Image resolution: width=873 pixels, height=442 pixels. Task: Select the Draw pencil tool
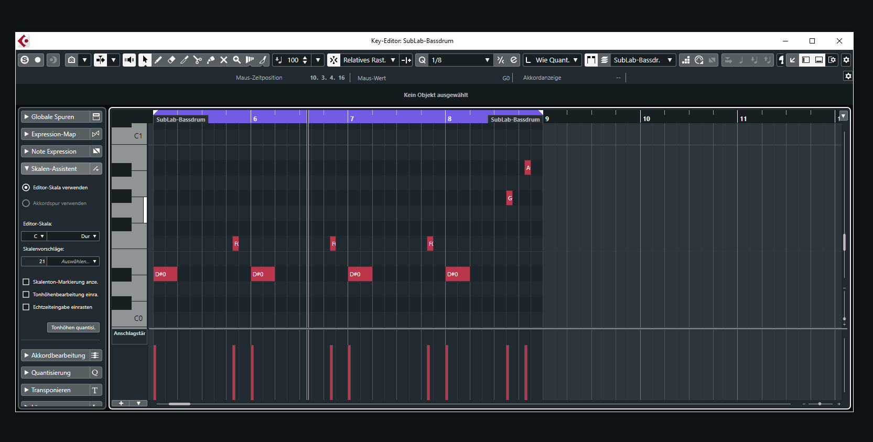point(158,60)
